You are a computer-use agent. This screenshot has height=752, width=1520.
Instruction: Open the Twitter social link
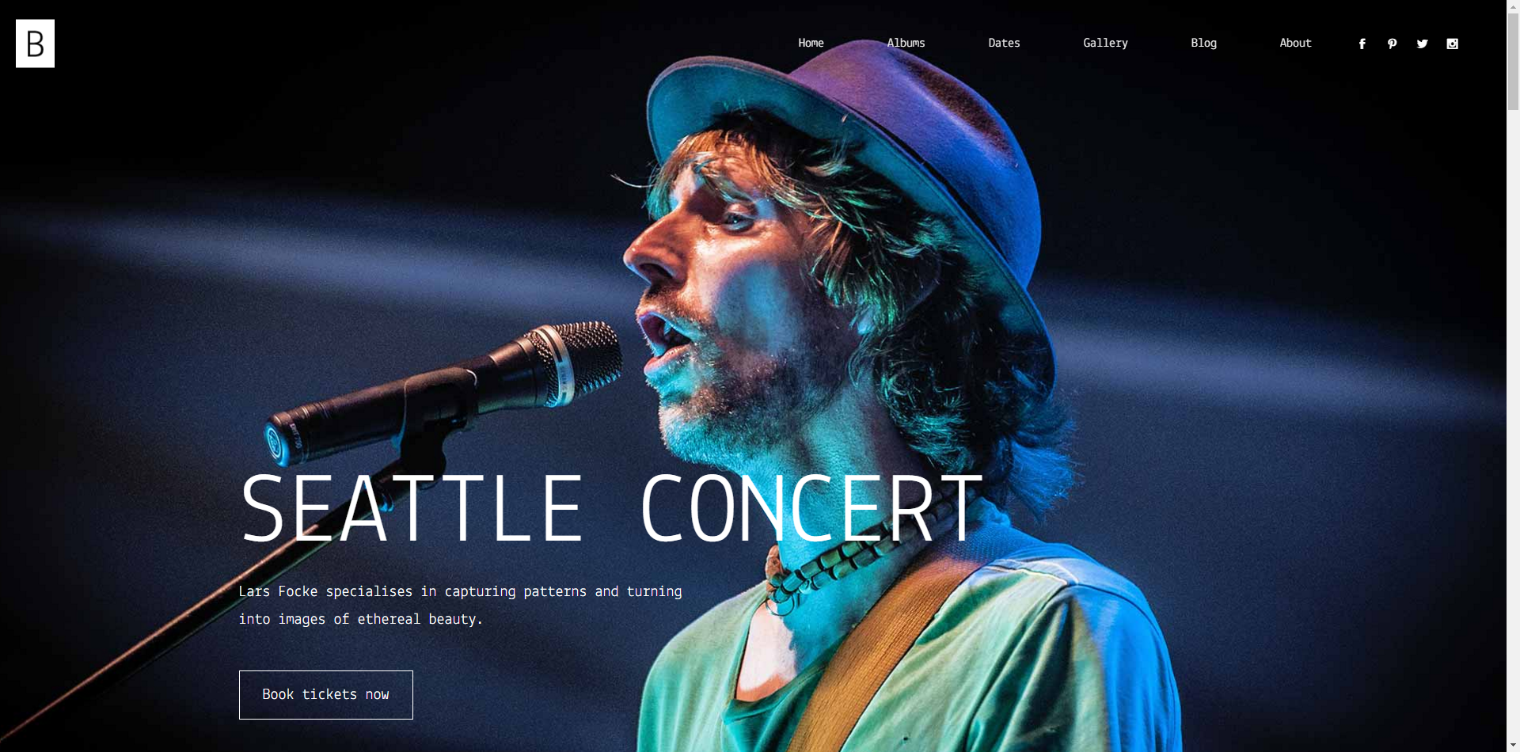(1422, 44)
